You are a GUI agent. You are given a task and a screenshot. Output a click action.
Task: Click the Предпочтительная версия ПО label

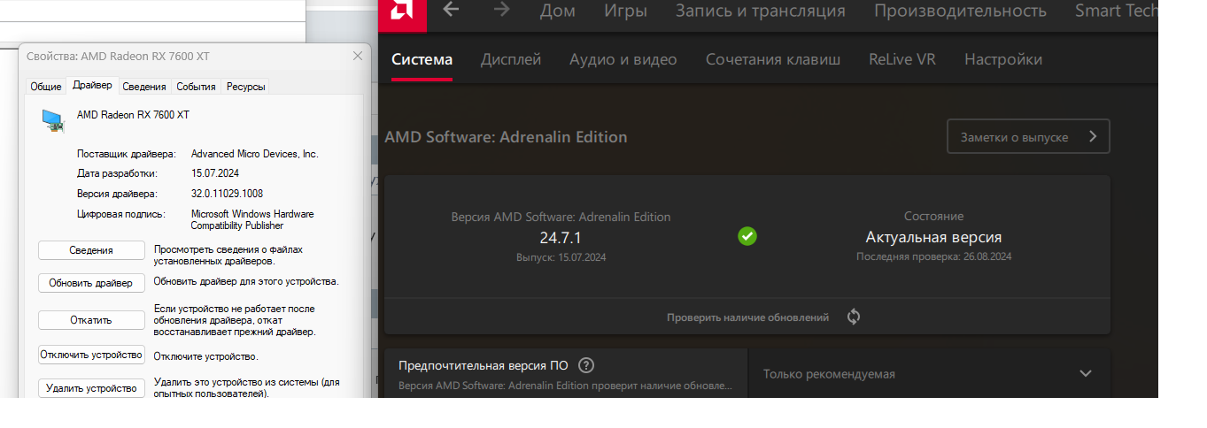484,365
